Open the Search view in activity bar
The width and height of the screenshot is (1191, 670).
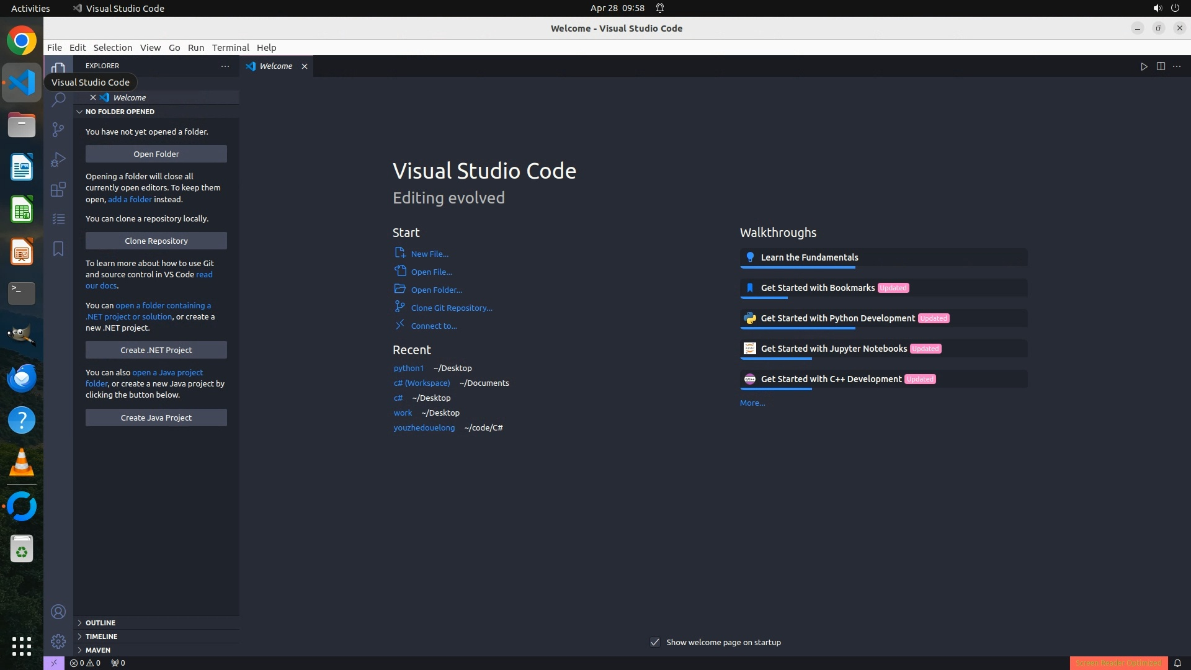pos(58,99)
